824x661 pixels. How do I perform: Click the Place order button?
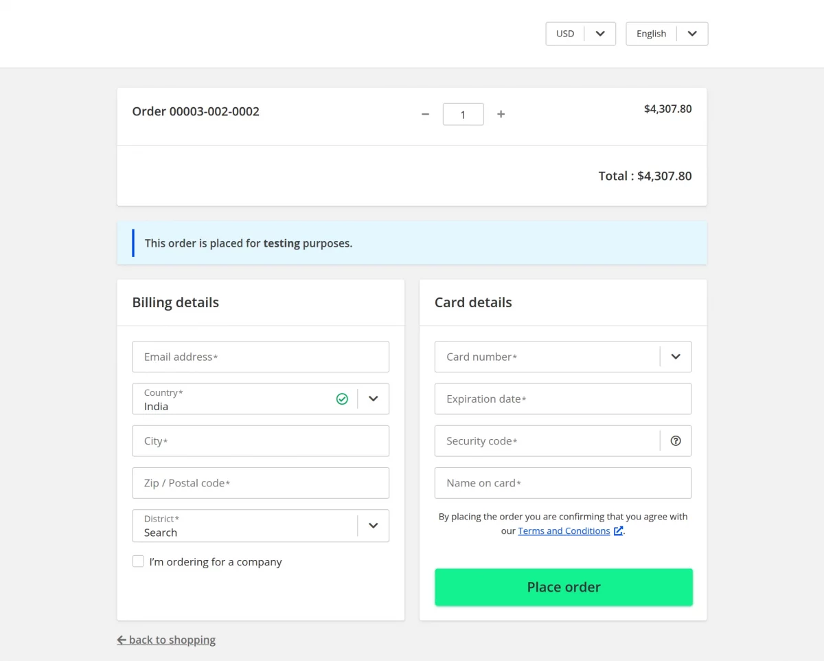pyautogui.click(x=563, y=587)
